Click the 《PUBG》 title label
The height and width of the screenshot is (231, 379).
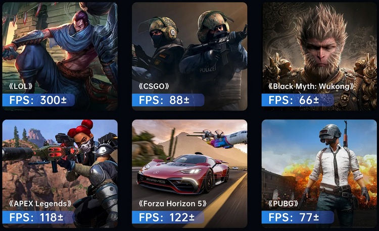283,203
